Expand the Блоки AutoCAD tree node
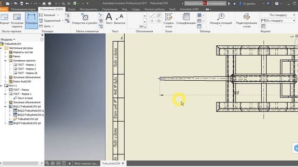Viewport: 298px width, 167px height. pyautogui.click(x=5, y=82)
